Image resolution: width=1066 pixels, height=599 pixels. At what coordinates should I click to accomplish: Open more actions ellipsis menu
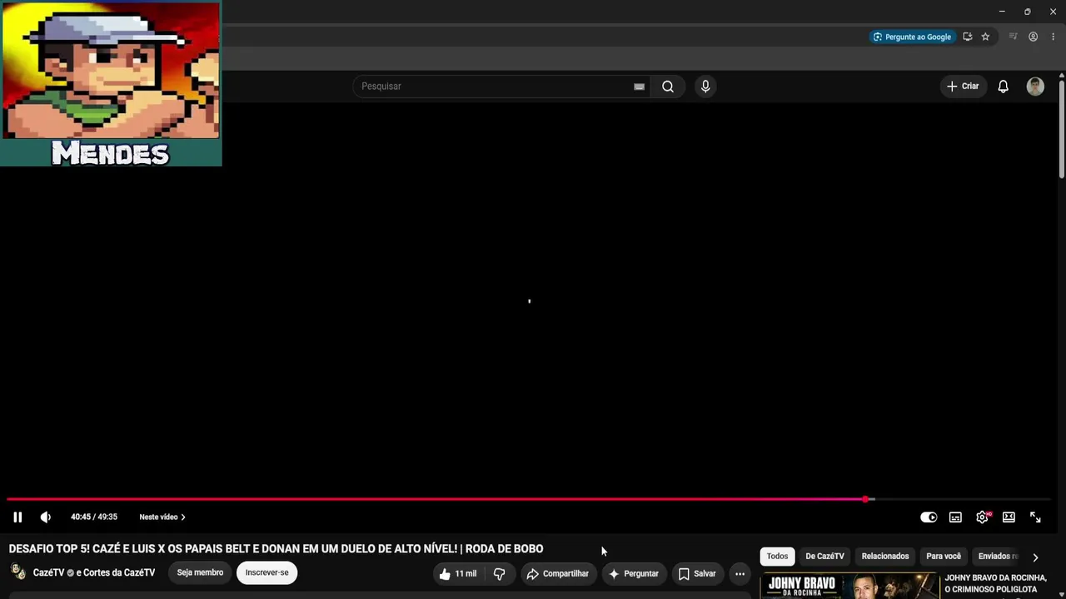(x=740, y=573)
